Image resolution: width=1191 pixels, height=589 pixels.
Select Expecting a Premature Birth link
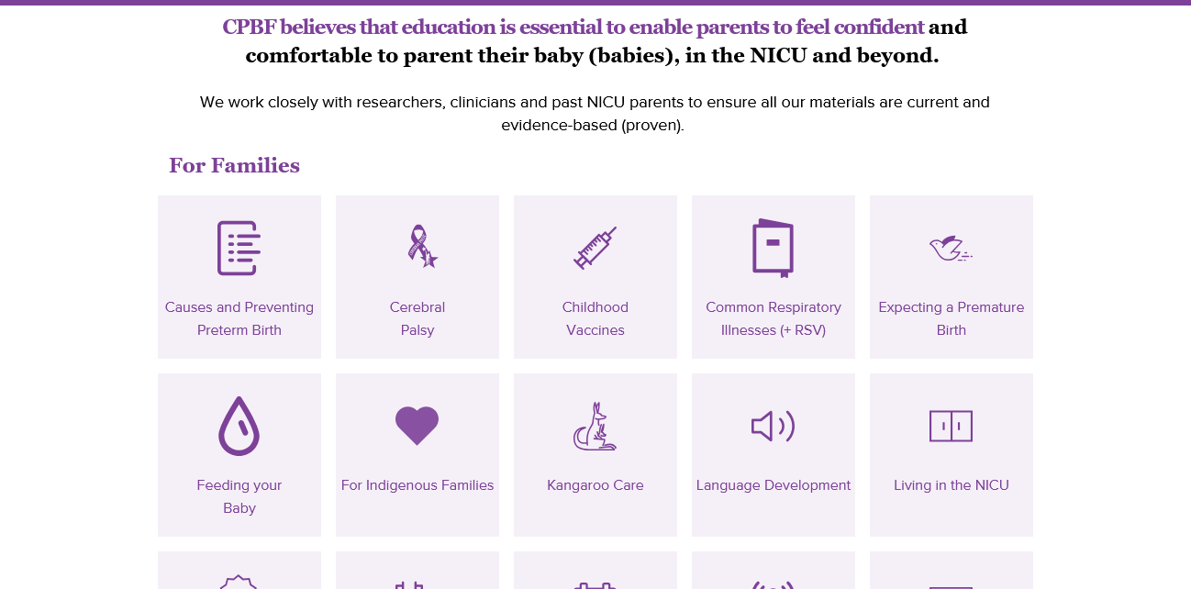click(952, 318)
